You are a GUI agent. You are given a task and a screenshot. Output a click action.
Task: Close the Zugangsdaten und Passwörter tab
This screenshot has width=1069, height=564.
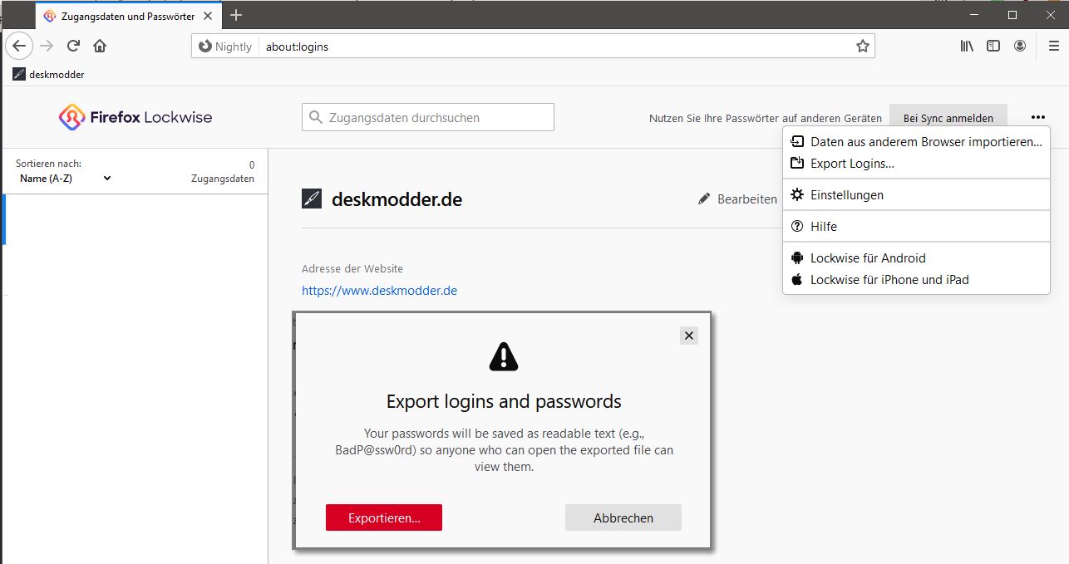pos(209,16)
